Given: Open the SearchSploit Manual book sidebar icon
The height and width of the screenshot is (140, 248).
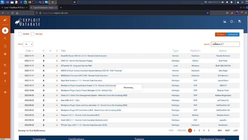Looking at the screenshot, I should [5, 73].
